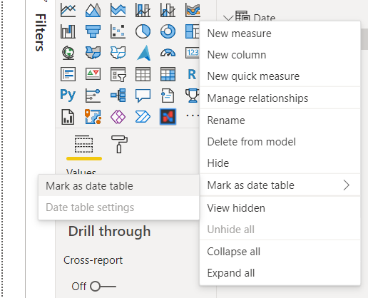Select the Map globe visual
Viewport: 368px width, 298px height.
(x=68, y=53)
